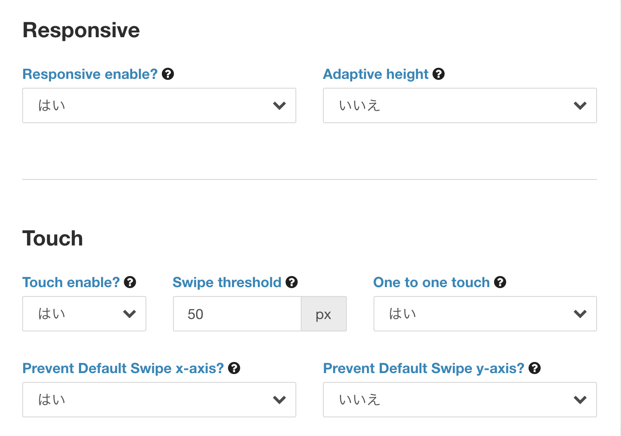Click the px unit addon box

324,314
